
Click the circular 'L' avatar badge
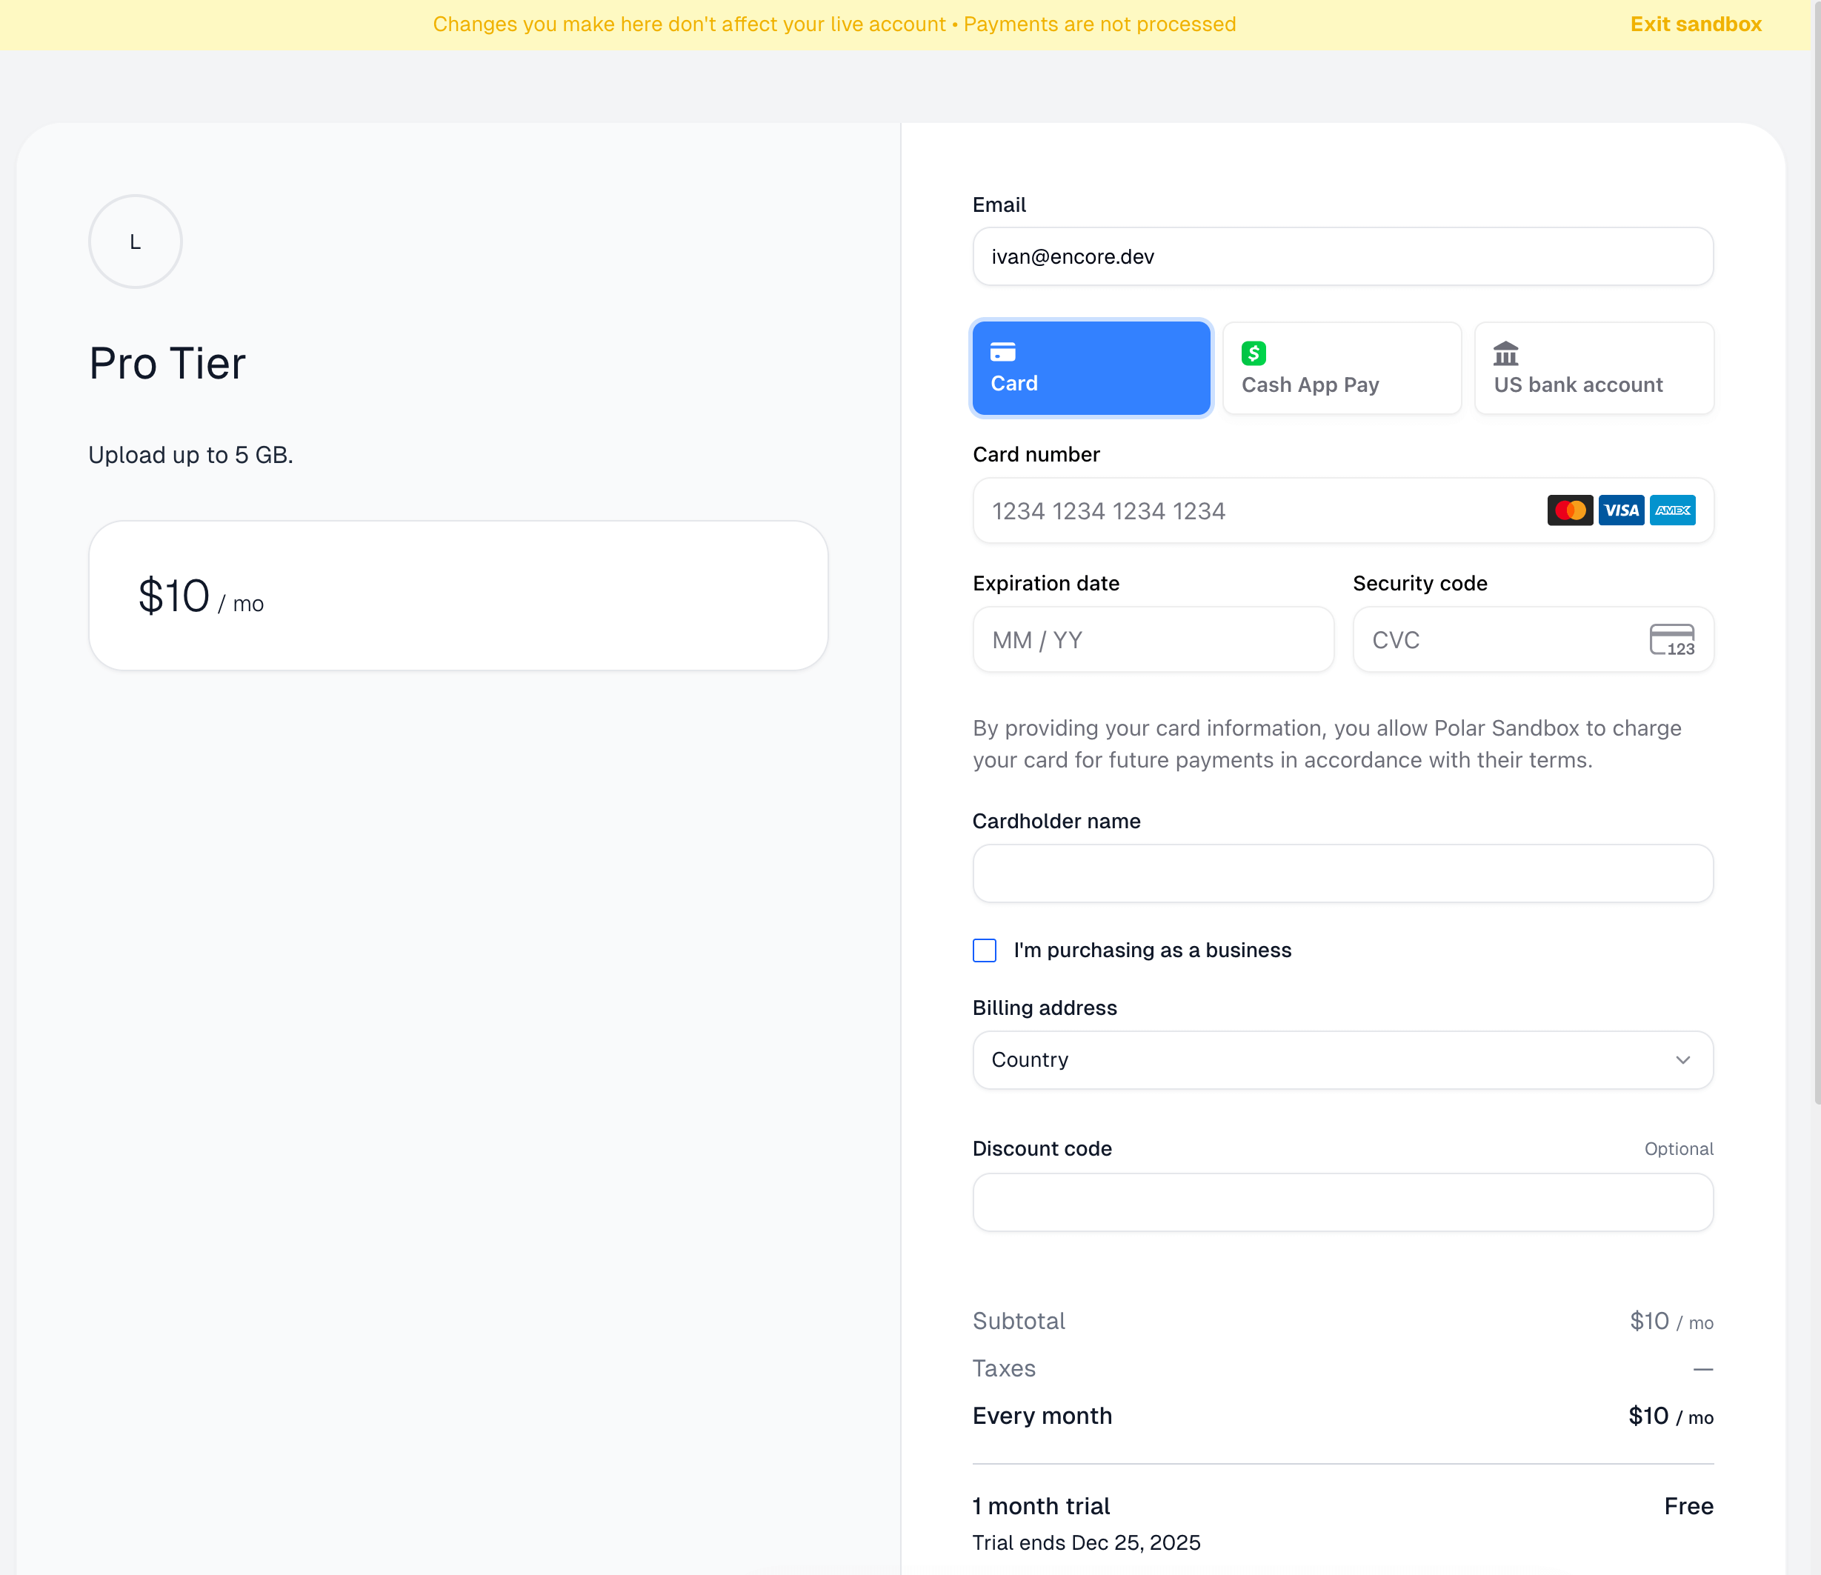click(135, 241)
